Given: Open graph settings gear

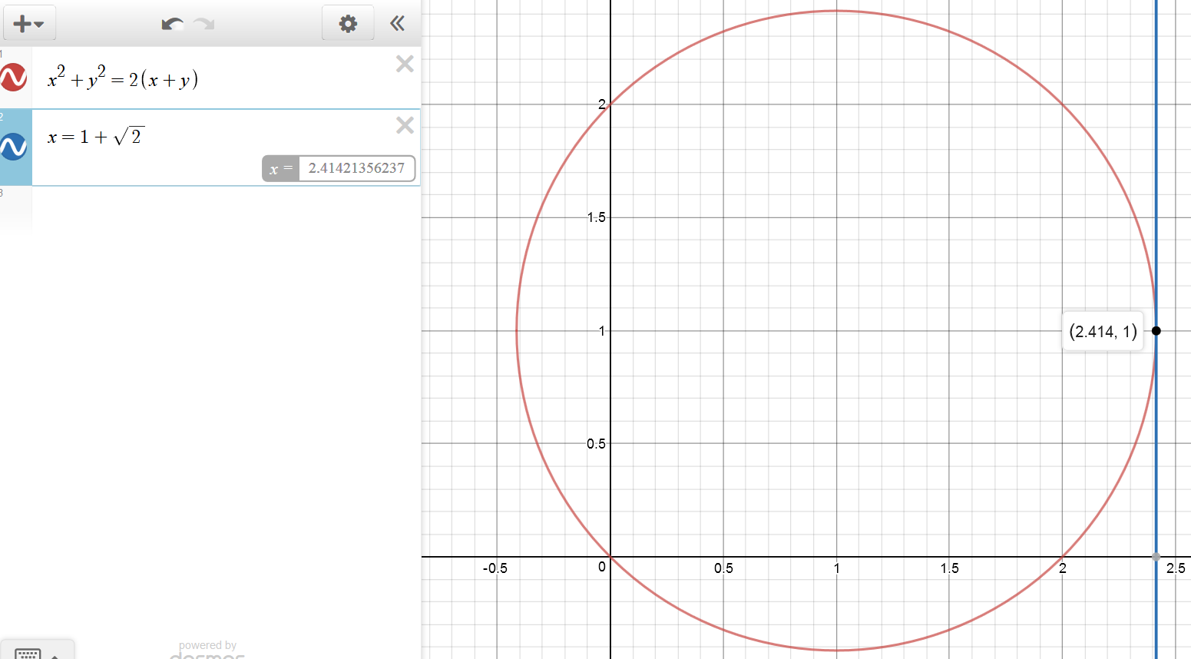Looking at the screenshot, I should point(348,24).
